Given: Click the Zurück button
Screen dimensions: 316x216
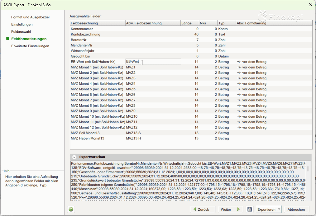Looking at the screenshot, I should pyautogui.click(x=203, y=209).
